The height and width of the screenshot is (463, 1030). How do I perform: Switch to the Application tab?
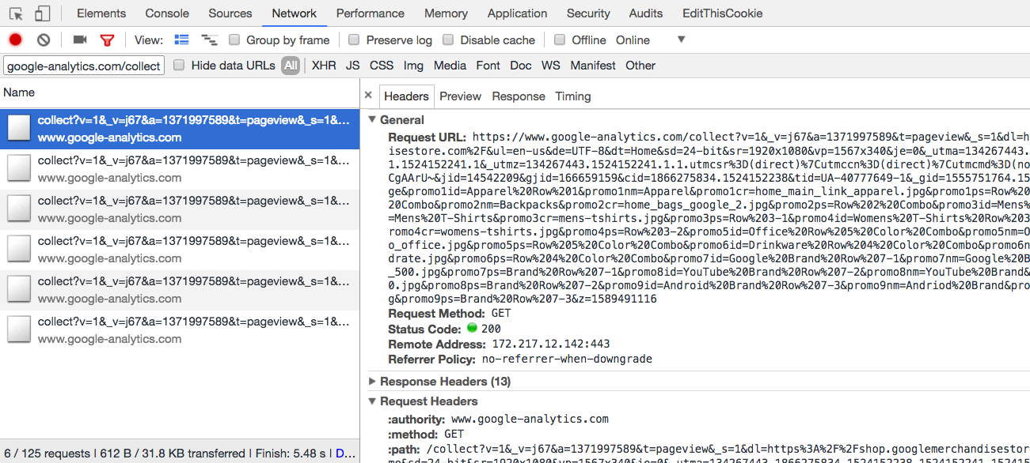tap(518, 13)
